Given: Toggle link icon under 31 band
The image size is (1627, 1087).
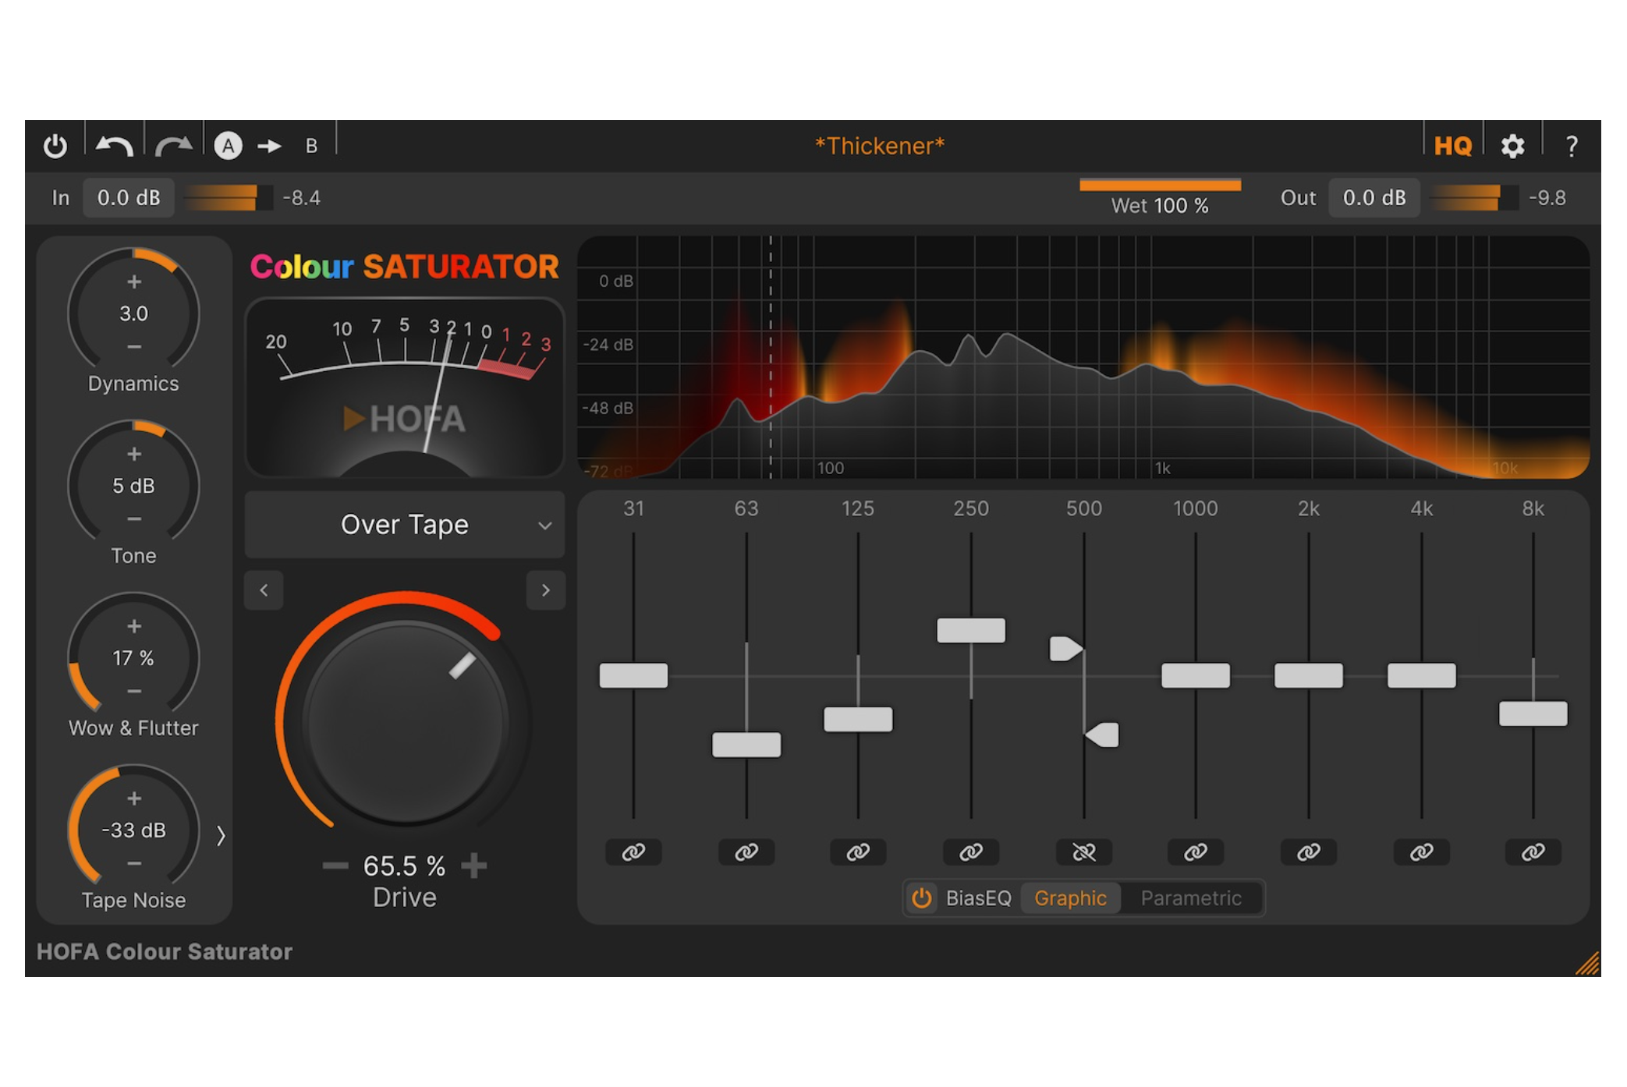Looking at the screenshot, I should 633,852.
